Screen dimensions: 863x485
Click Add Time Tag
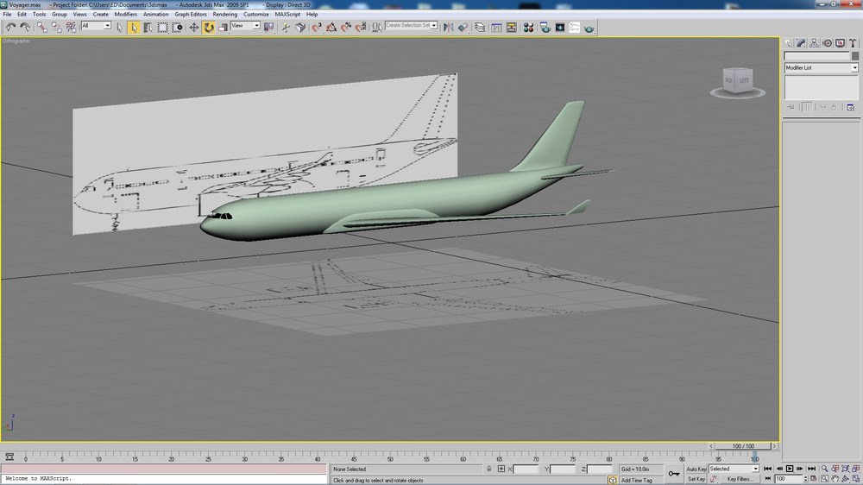pyautogui.click(x=636, y=480)
